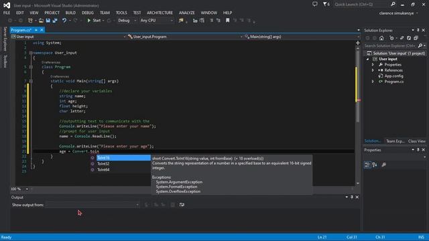Click the Quick Launch search magnifier
The image size is (429, 241).
pos(393,4)
